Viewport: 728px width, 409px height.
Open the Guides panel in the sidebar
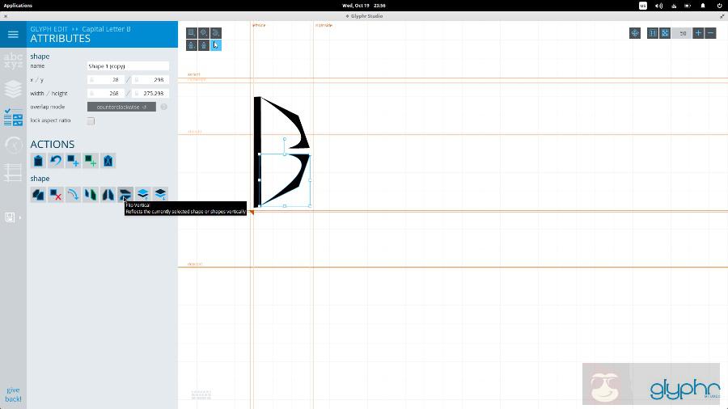click(x=13, y=172)
